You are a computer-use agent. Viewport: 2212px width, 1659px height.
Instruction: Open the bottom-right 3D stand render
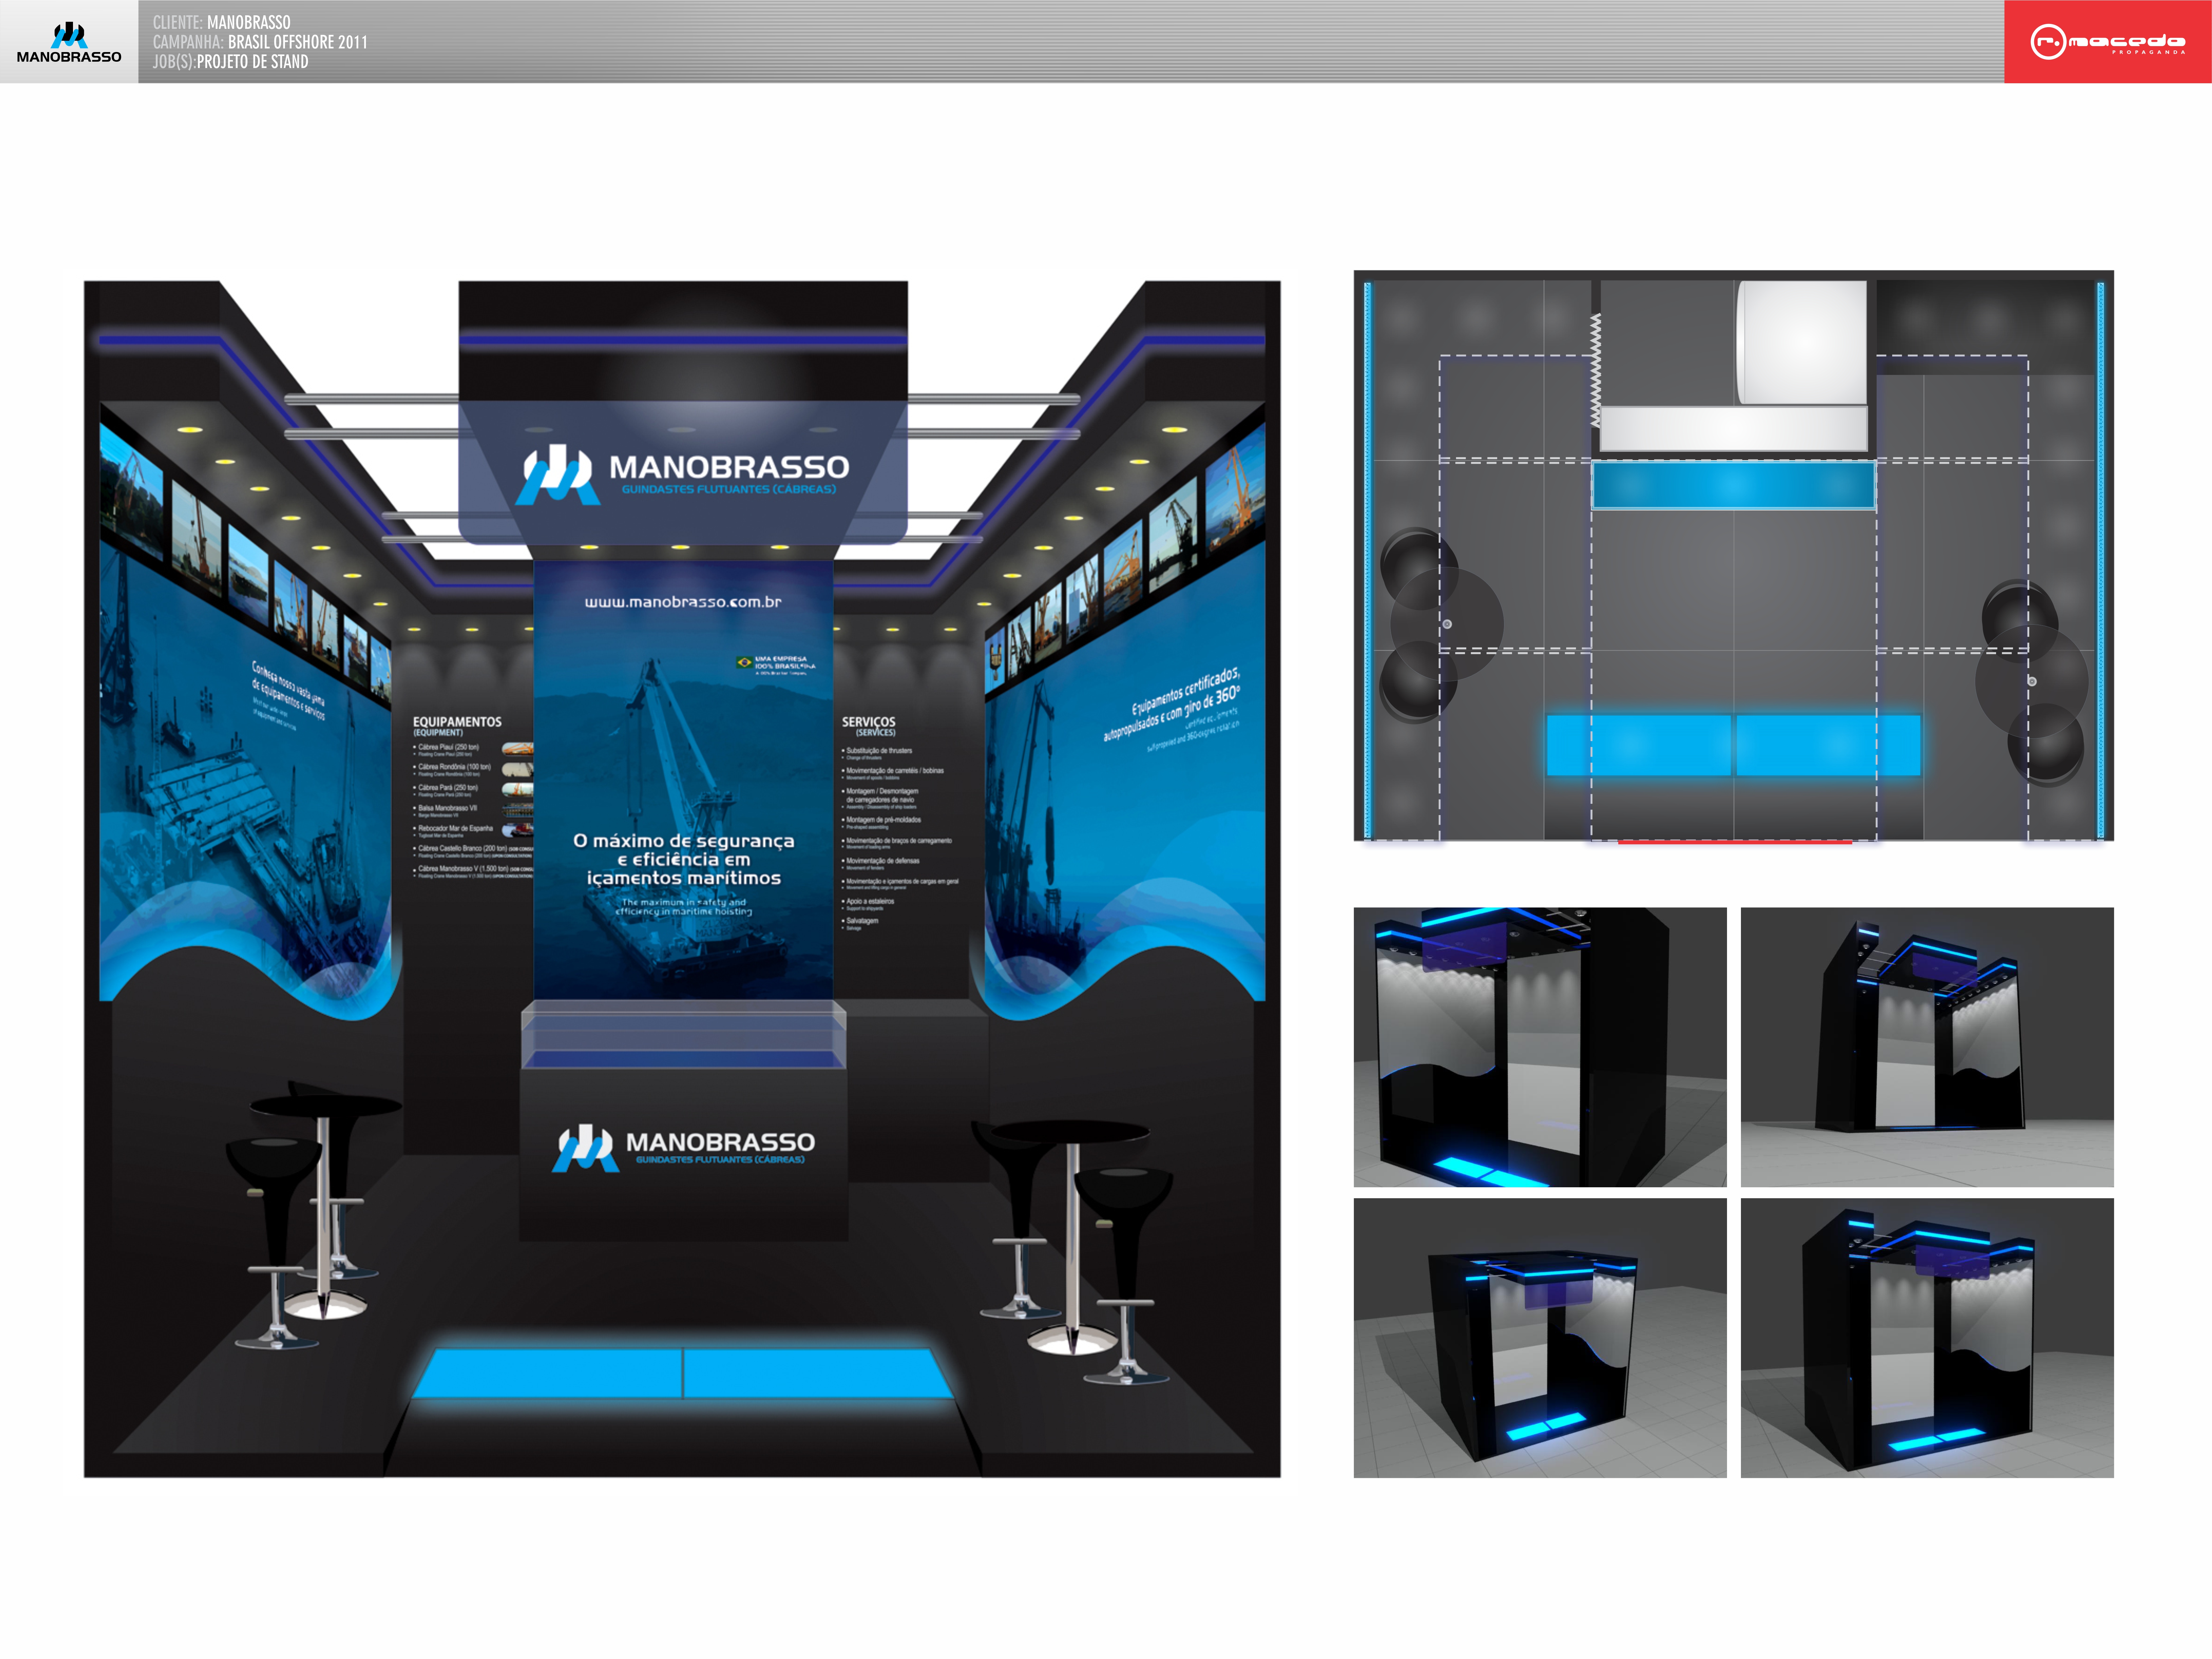[x=1927, y=1338]
